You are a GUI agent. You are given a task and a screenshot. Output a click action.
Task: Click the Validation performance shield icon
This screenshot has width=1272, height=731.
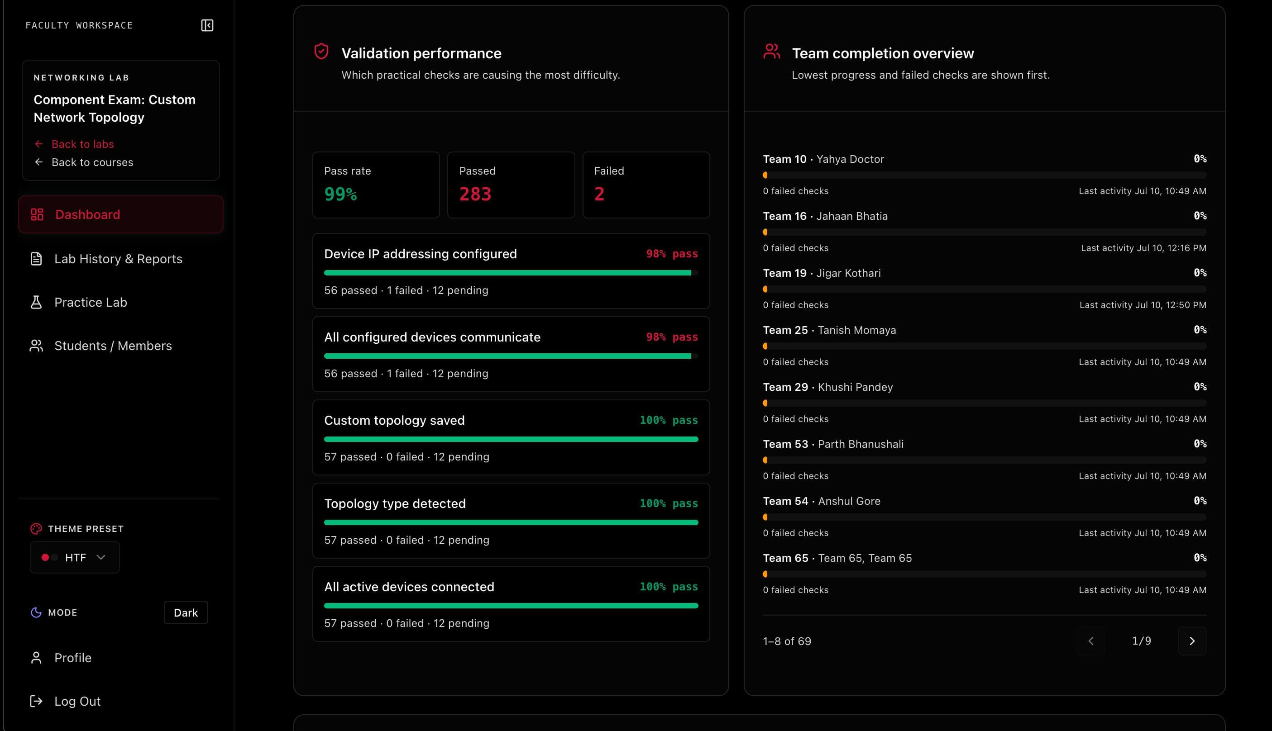pos(321,51)
